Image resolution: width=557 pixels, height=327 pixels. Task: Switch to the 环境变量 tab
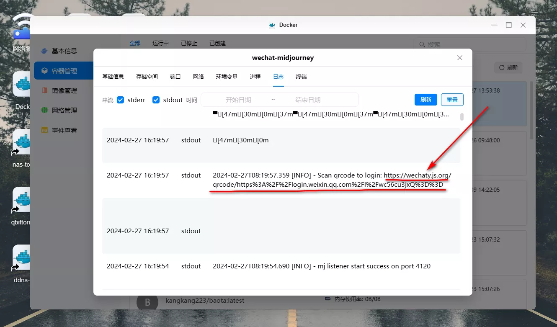tap(227, 77)
